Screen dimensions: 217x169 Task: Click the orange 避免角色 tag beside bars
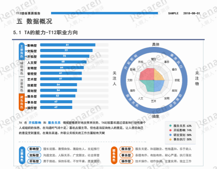pos(22,102)
